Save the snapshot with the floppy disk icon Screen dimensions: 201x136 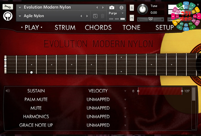click(x=95, y=16)
